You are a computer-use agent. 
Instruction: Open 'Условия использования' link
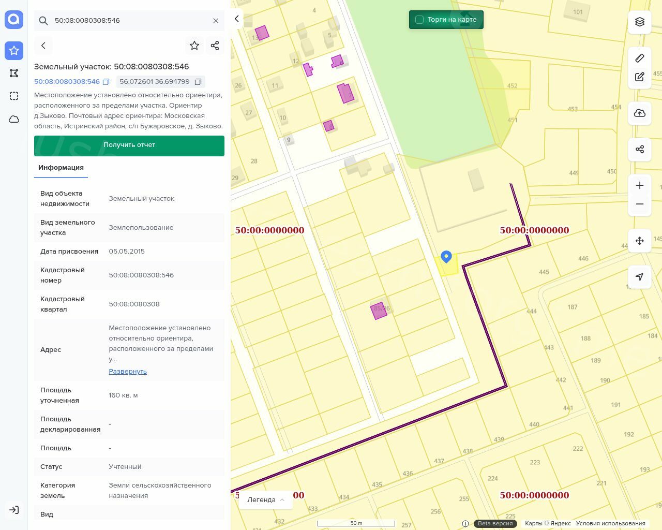point(610,523)
